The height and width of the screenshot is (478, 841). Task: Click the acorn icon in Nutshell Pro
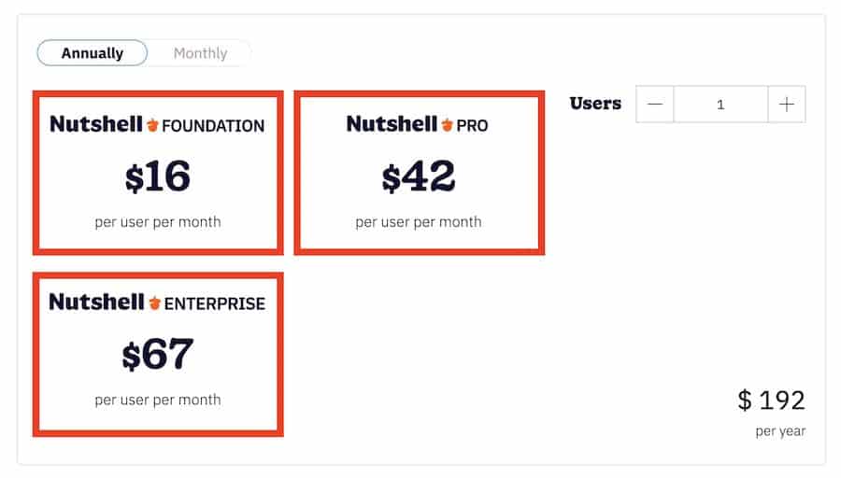[x=447, y=125]
